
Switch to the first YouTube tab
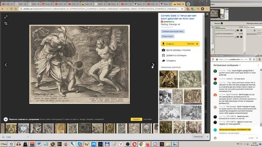point(7,4)
